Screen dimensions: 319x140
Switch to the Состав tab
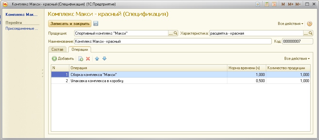point(57,49)
